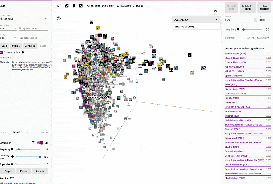Click the Stop button
This screenshot has height=184, width=273.
(7, 171)
